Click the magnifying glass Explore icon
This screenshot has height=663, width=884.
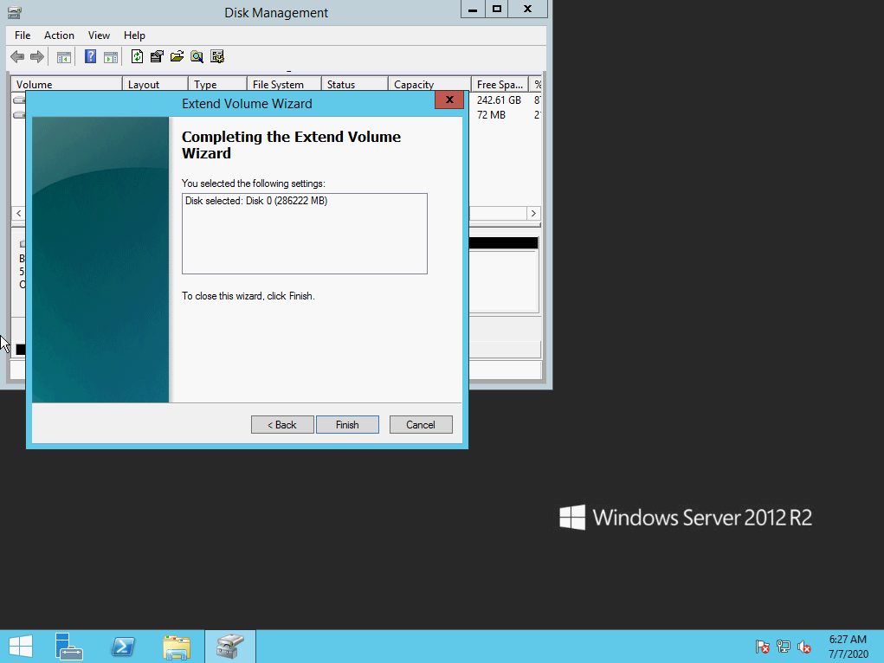click(x=197, y=56)
